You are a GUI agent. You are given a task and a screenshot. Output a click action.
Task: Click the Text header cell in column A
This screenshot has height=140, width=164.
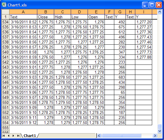click(x=23, y=17)
